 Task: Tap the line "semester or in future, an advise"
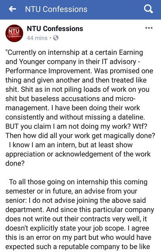(71, 191)
